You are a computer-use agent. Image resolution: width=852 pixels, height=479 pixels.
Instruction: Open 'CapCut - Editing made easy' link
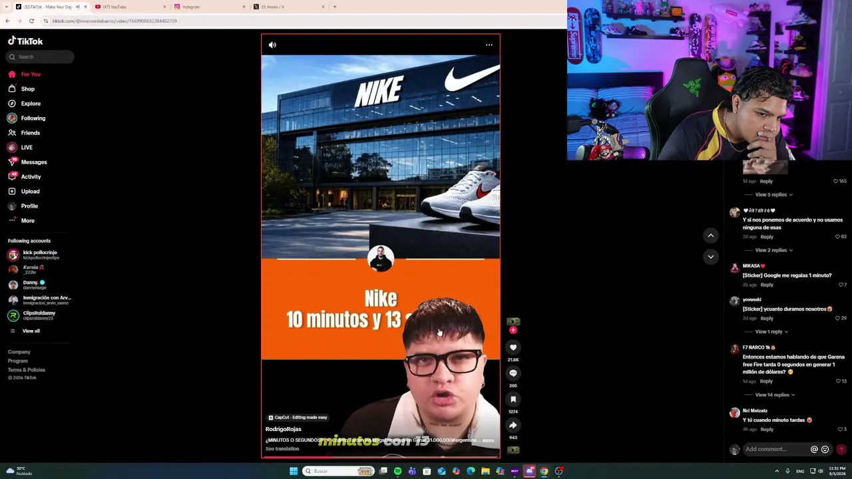298,417
